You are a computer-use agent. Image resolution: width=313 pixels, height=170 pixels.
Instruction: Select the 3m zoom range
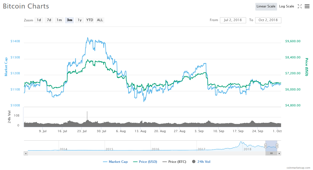pyautogui.click(x=69, y=20)
